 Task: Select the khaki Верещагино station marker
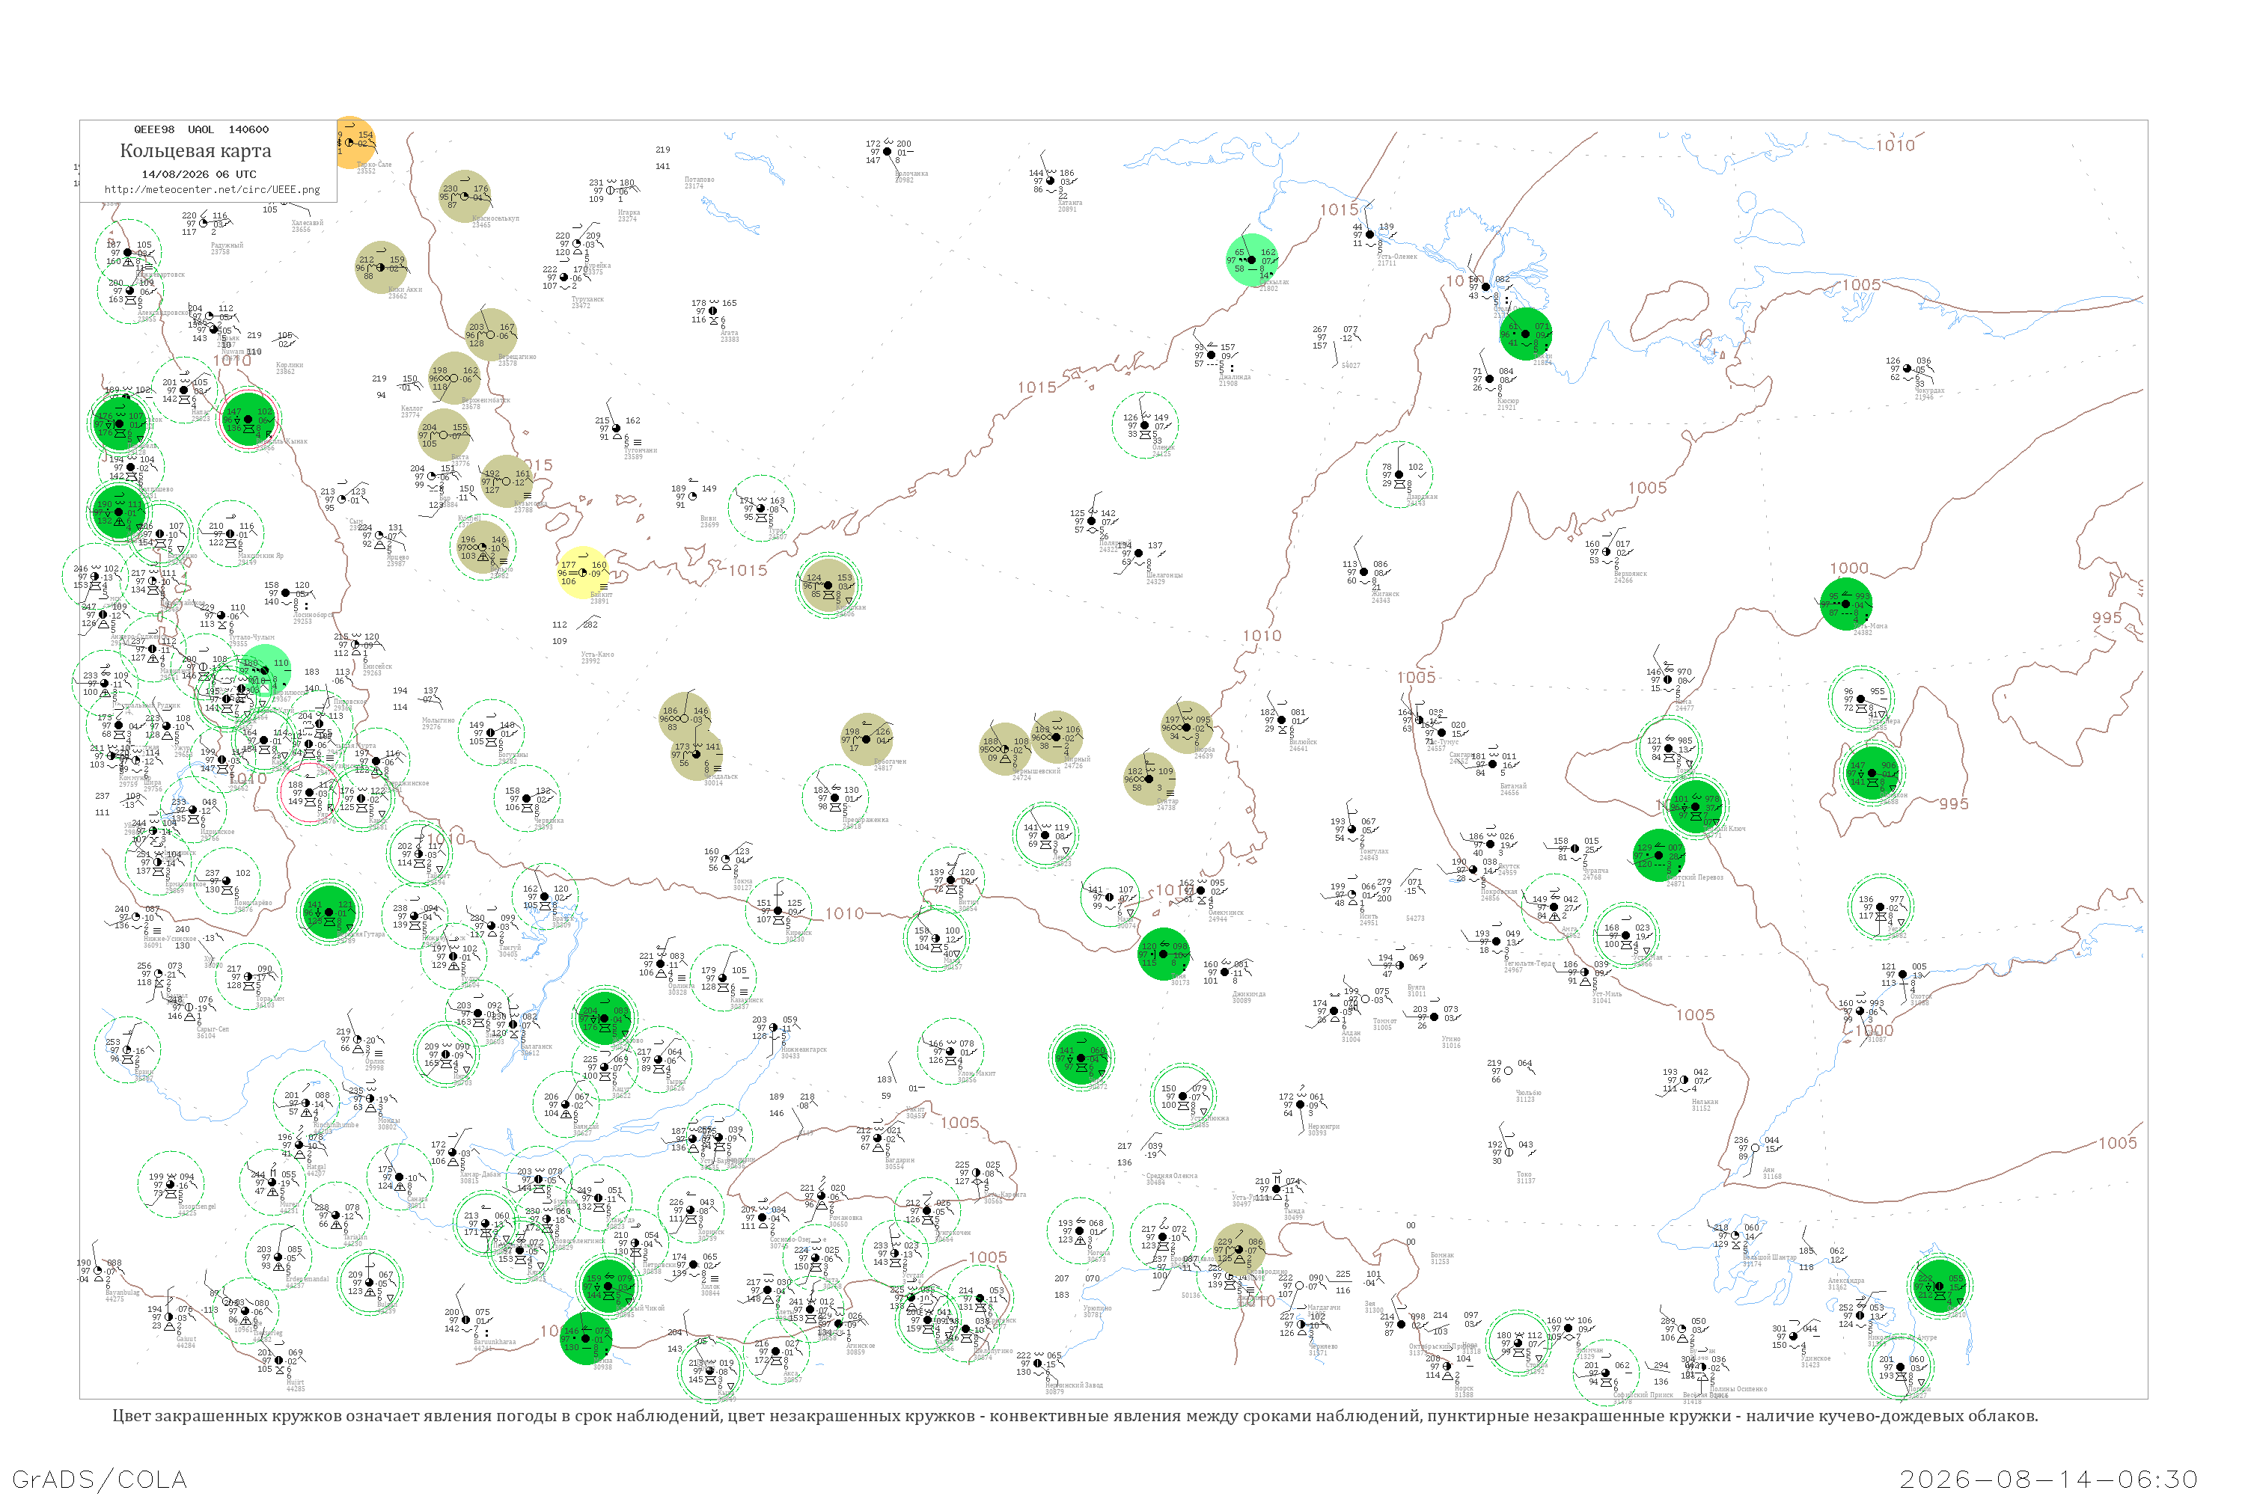491,335
